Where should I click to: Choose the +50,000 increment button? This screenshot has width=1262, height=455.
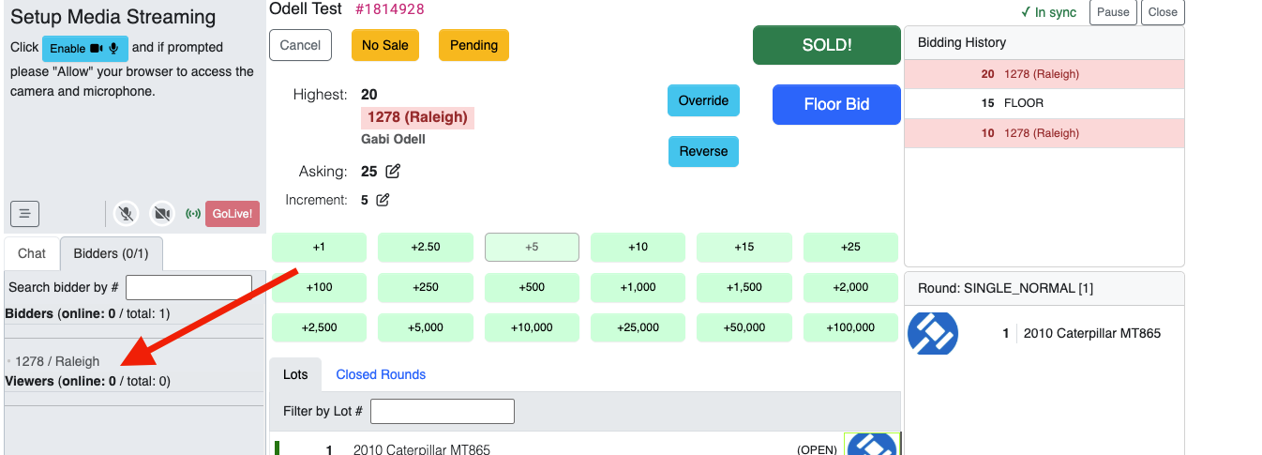click(744, 327)
